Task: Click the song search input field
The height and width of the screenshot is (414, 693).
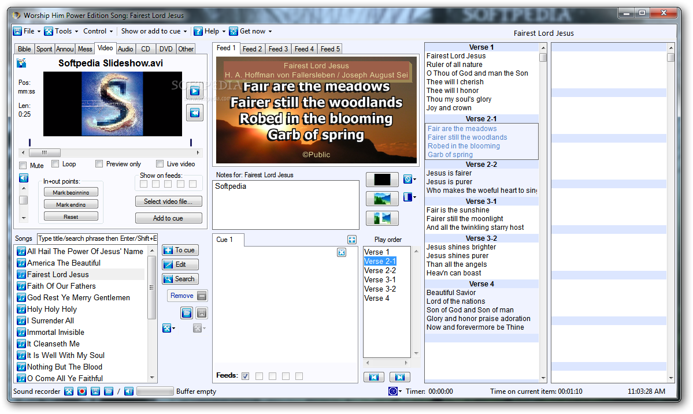Action: 97,238
